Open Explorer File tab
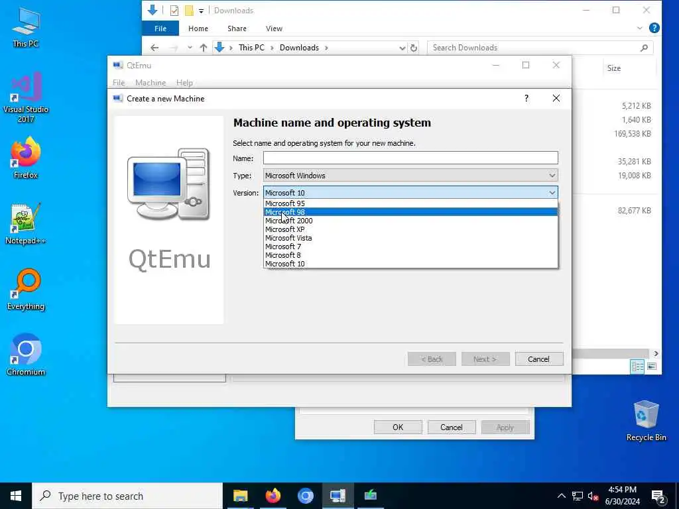This screenshot has width=679, height=509. [x=160, y=28]
